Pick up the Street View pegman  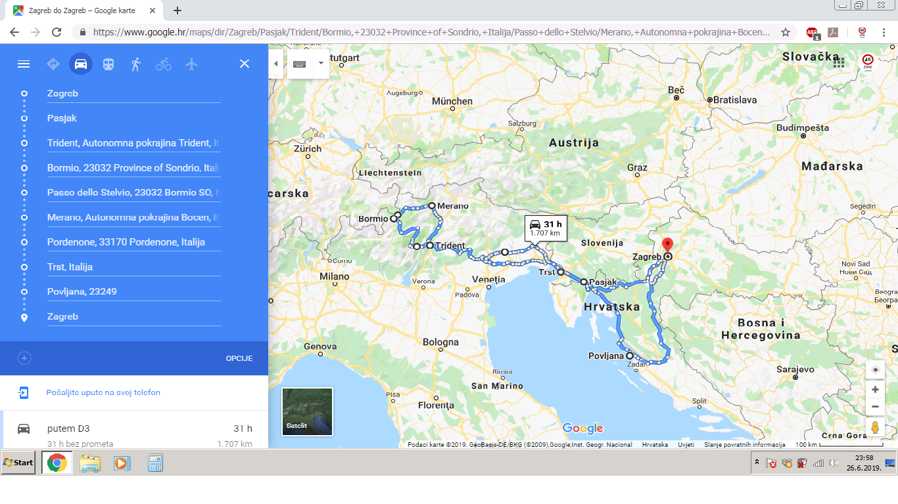pos(875,427)
